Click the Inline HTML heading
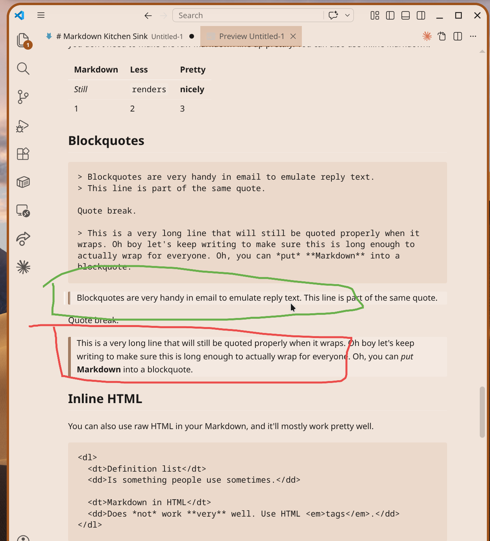490x541 pixels. [x=105, y=399]
